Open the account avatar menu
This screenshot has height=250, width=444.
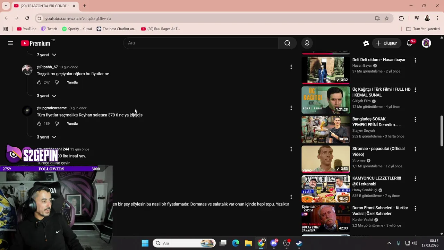426,43
